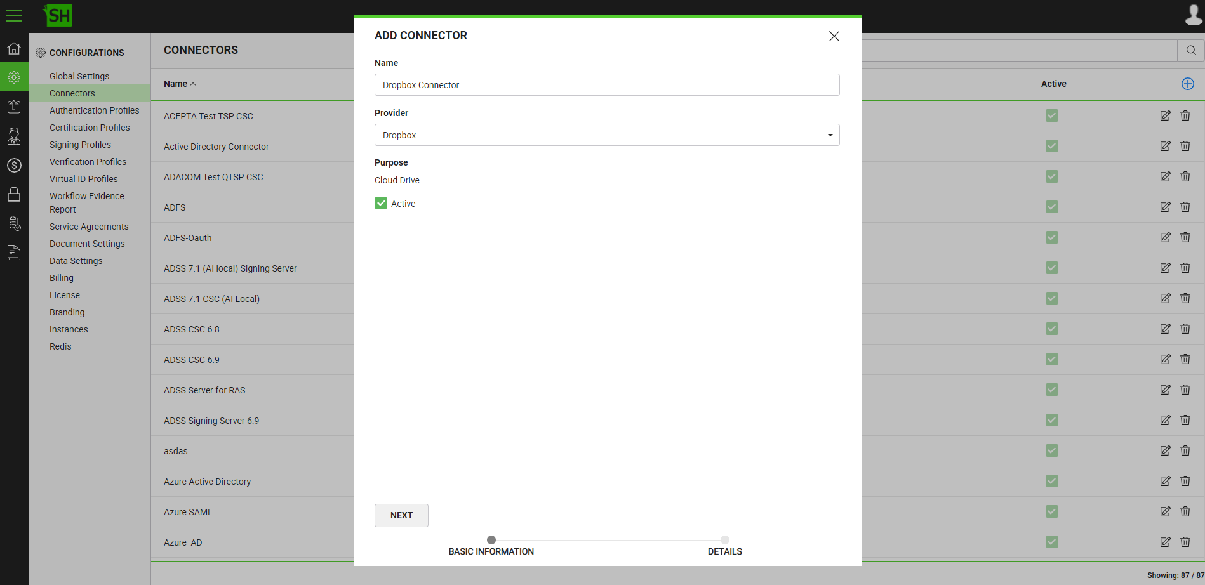Image resolution: width=1205 pixels, height=585 pixels.
Task: Open Virtual ID Profiles
Action: coord(84,179)
